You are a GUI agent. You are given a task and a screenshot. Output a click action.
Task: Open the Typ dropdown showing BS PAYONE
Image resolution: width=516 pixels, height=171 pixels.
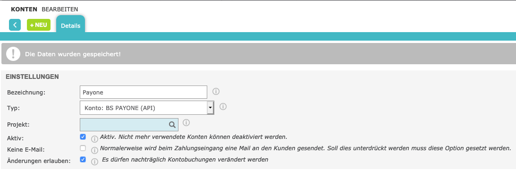(x=147, y=108)
